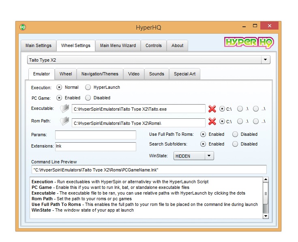Viewport: 298px width, 242px height.
Task: Set PC Game to Enabled
Action: [x=59, y=98]
